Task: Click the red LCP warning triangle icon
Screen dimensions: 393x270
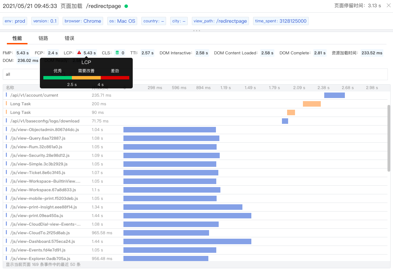Action: point(79,53)
